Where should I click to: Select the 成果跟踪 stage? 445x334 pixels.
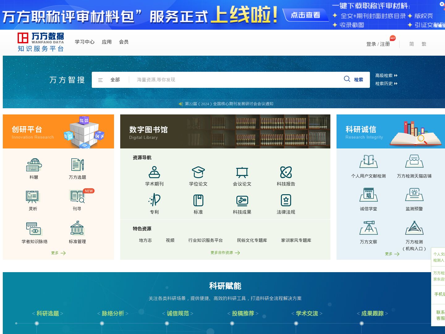[372, 313]
